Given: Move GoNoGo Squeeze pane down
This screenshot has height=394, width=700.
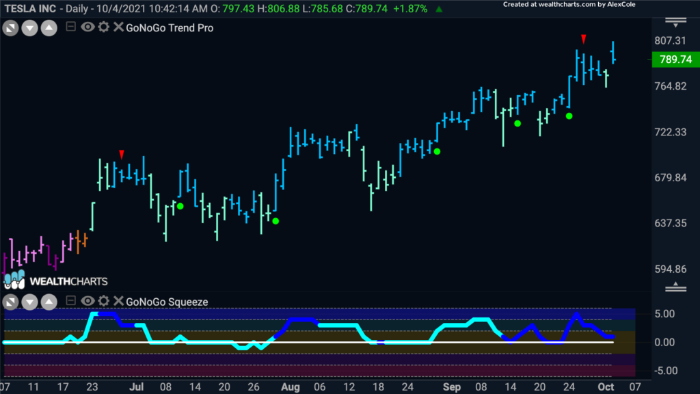Looking at the screenshot, I should [x=29, y=302].
